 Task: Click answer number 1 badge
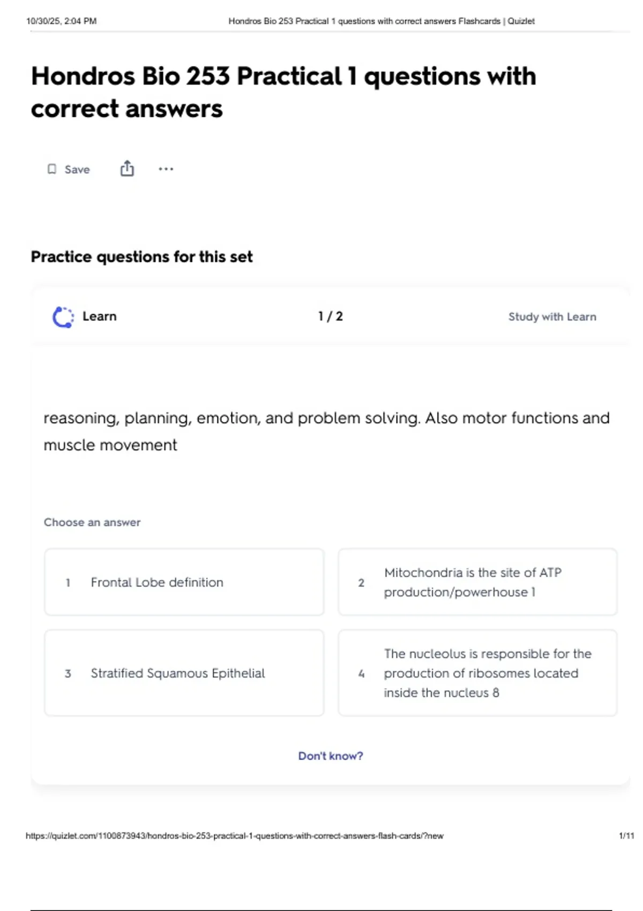pos(68,583)
